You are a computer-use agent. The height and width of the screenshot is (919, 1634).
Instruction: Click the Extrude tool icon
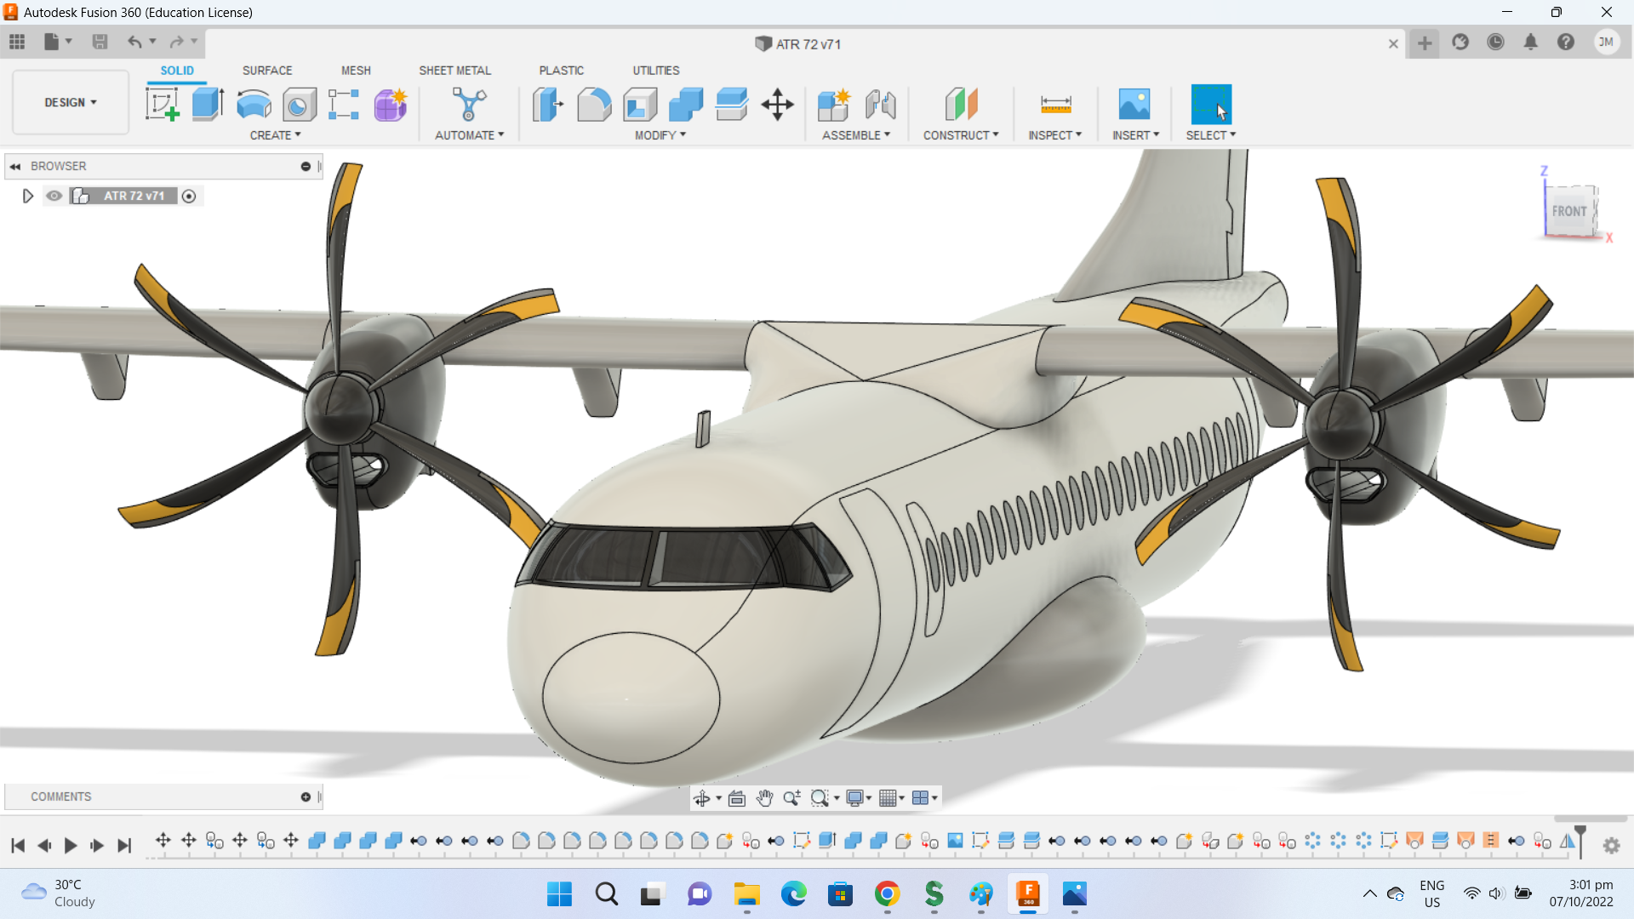208,105
